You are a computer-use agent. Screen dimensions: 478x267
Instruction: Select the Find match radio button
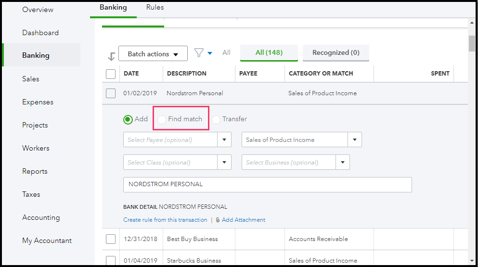pyautogui.click(x=162, y=119)
